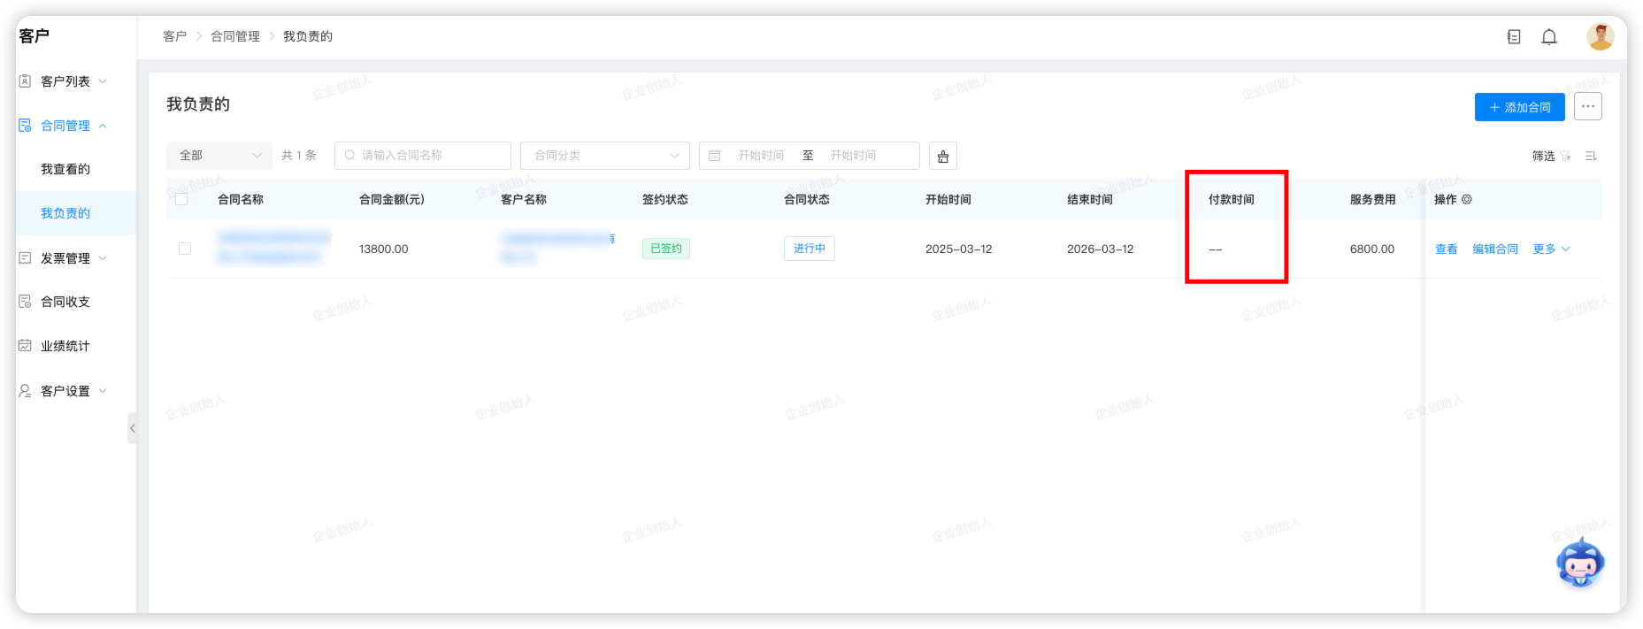Click the list density icon beside 筛选

(x=1591, y=156)
